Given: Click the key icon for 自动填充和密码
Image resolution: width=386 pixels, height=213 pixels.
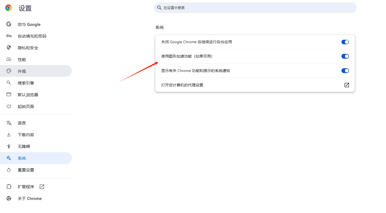Looking at the screenshot, I should click(9, 36).
